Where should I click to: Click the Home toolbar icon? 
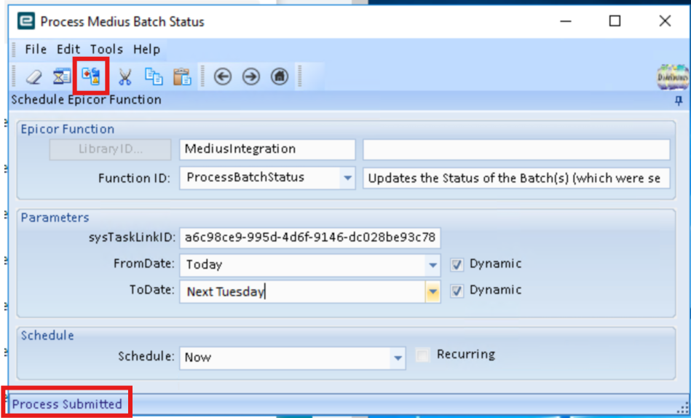point(280,76)
